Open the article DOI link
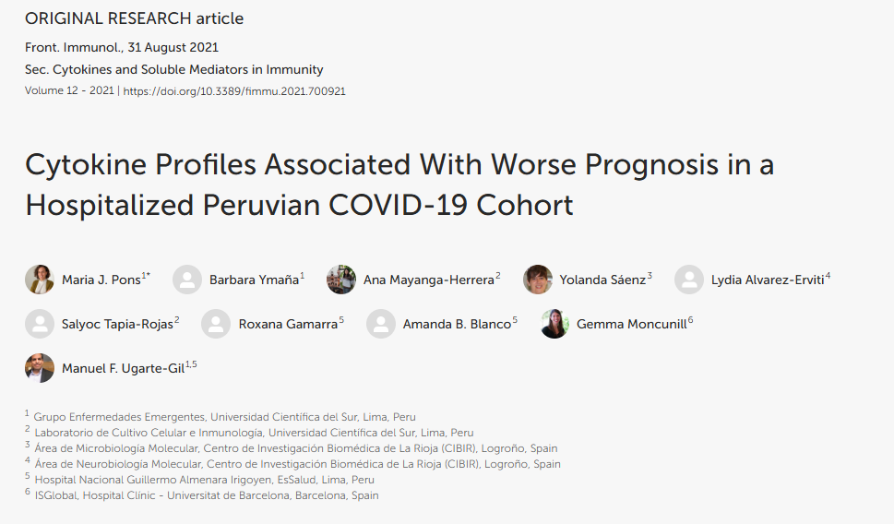This screenshot has width=894, height=524. (x=234, y=91)
